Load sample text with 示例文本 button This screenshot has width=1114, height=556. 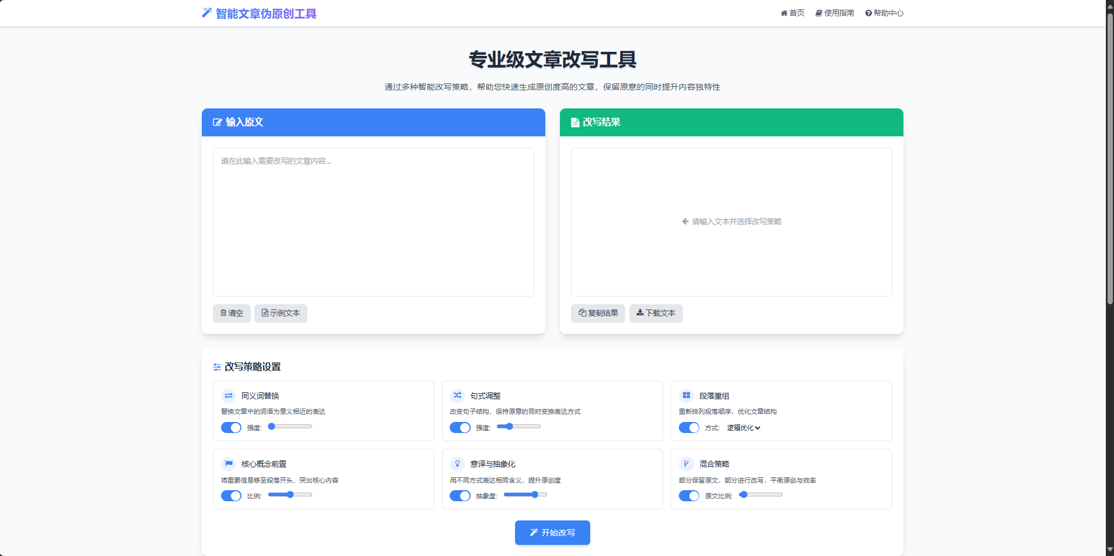(281, 314)
